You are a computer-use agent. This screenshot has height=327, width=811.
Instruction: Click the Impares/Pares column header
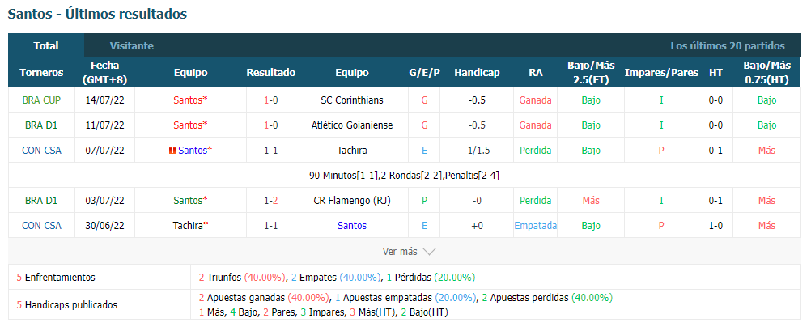point(661,72)
